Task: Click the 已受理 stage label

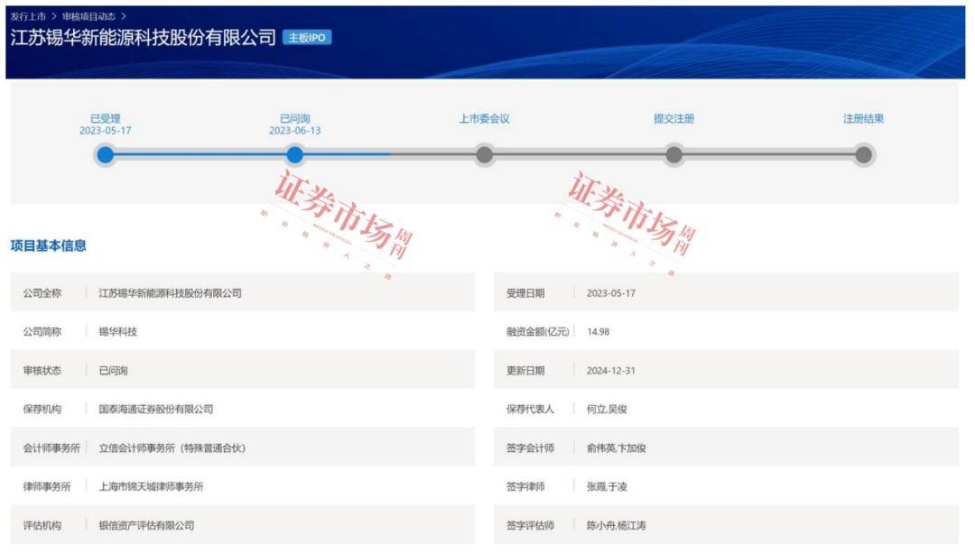Action: coord(105,118)
